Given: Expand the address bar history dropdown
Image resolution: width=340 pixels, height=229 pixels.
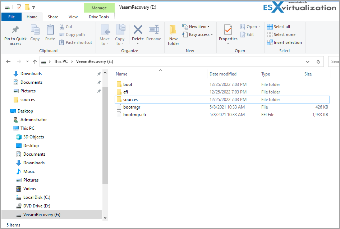Looking at the screenshot, I should (308, 61).
